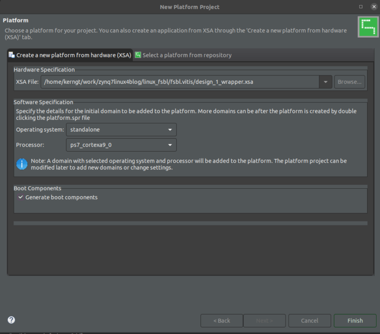The image size is (380, 334).
Task: Click the Next button
Action: click(264, 321)
